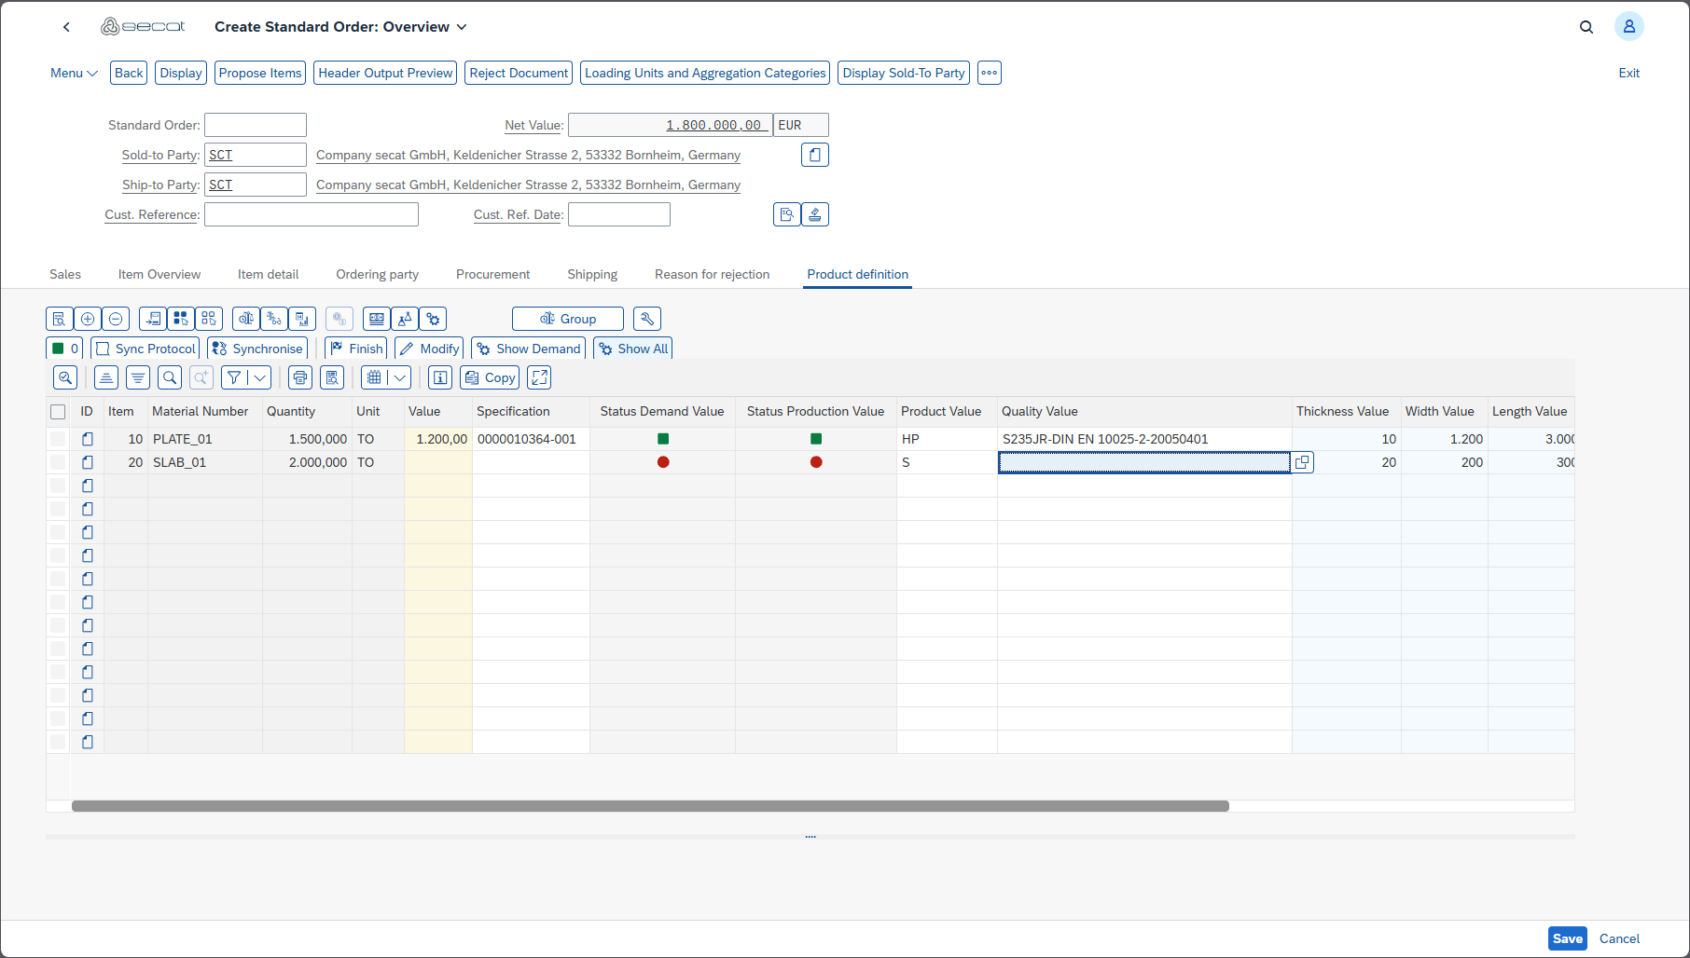Click the information icon in table toolbar
Screen dimensions: 1690x958
click(441, 377)
